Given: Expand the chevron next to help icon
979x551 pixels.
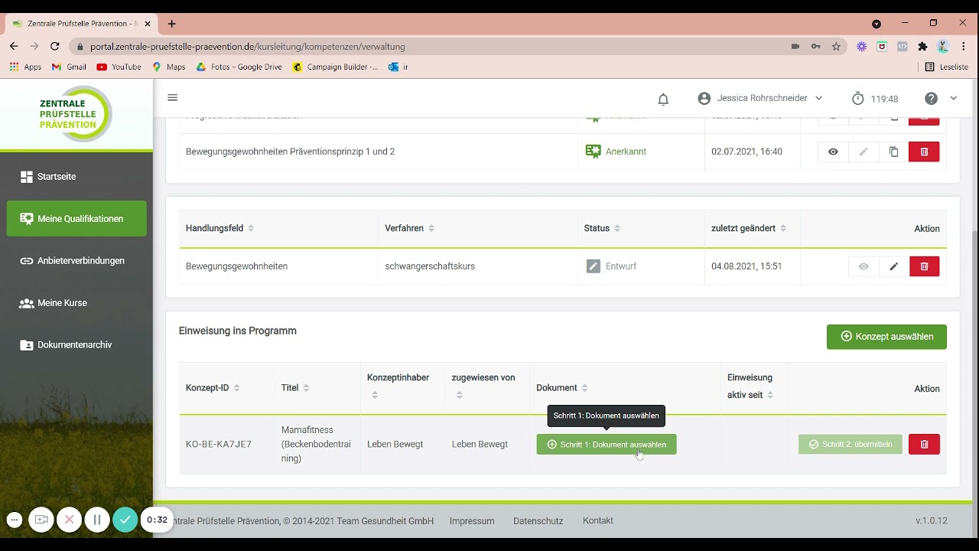Looking at the screenshot, I should click(x=953, y=98).
